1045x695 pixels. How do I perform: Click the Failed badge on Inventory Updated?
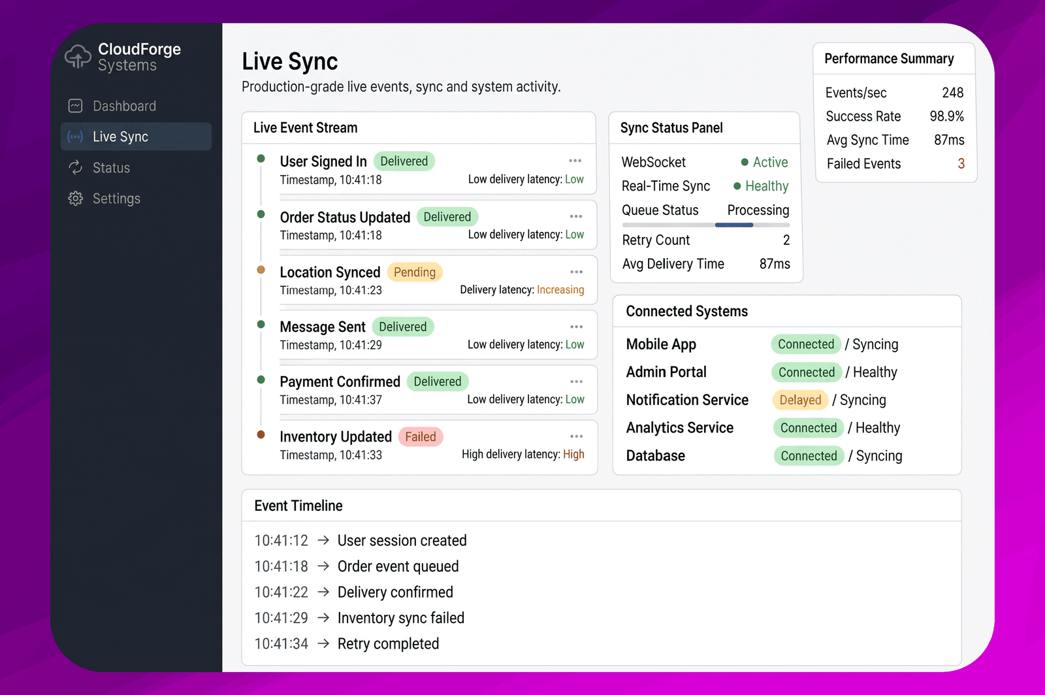(421, 436)
